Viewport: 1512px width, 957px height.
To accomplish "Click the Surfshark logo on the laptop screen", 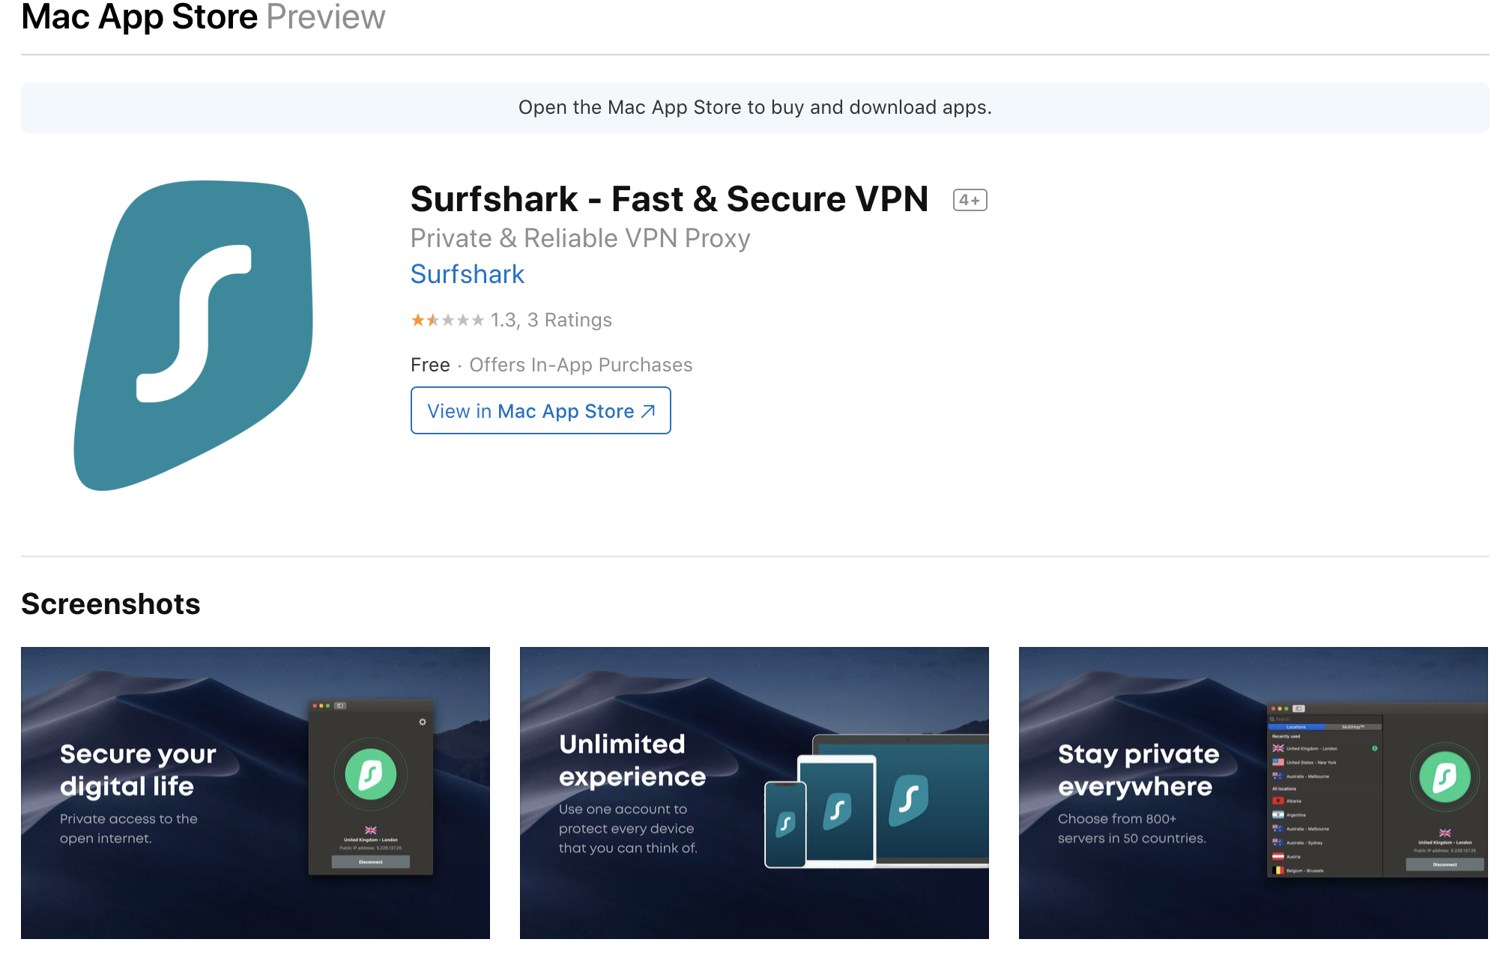I will point(909,799).
